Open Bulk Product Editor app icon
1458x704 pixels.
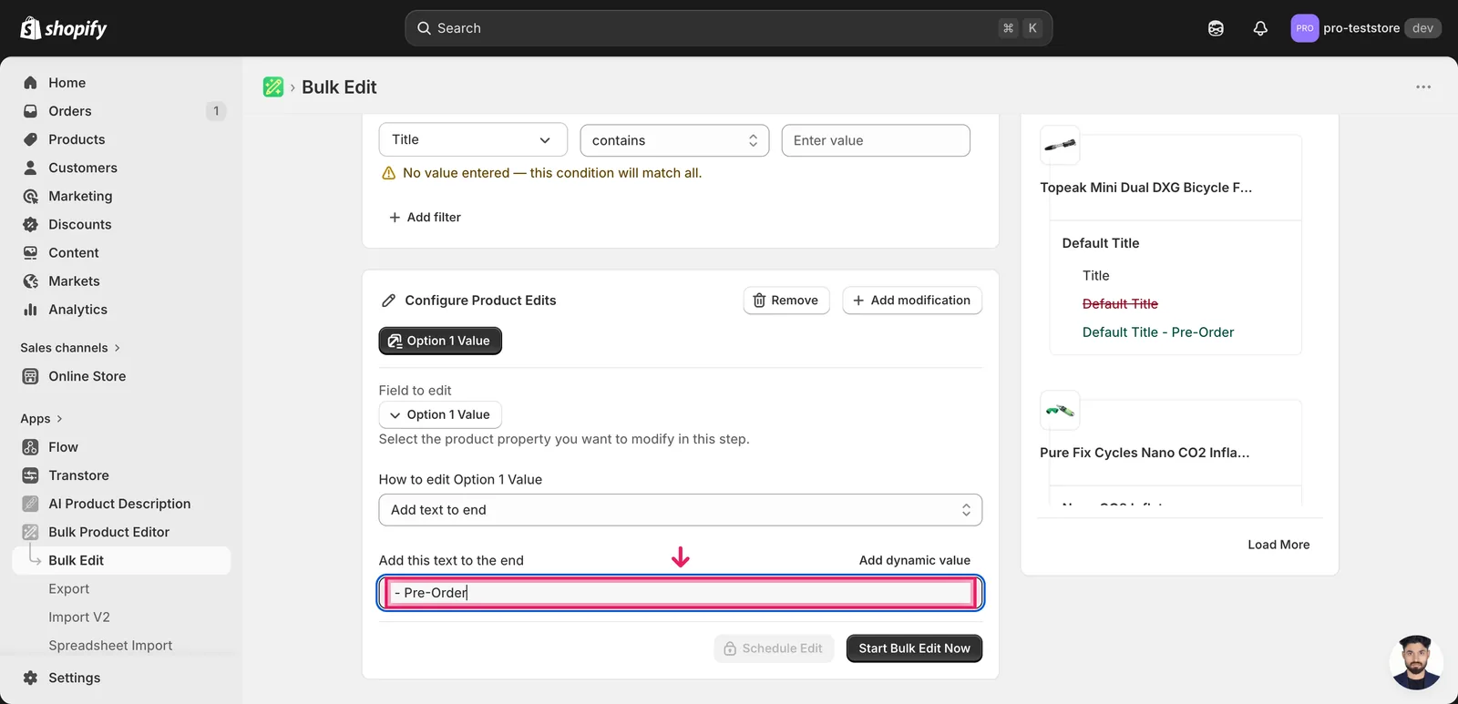(x=30, y=532)
